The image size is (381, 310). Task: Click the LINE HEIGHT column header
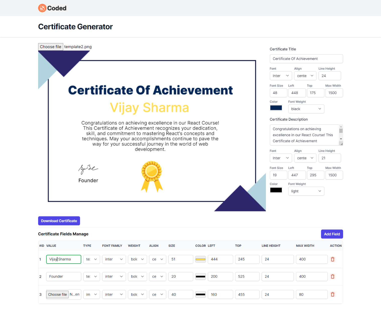coord(271,246)
